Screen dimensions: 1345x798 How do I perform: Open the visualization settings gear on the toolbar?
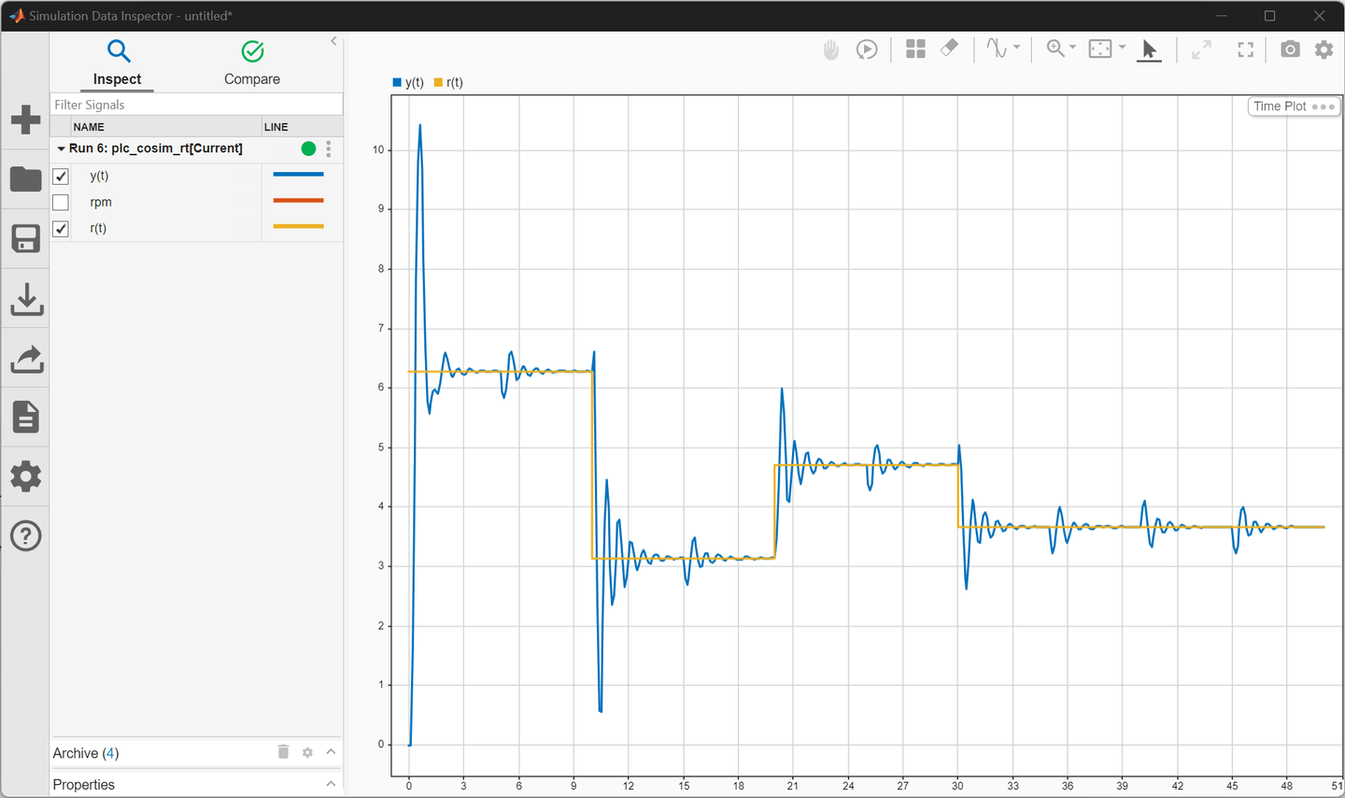(1324, 50)
